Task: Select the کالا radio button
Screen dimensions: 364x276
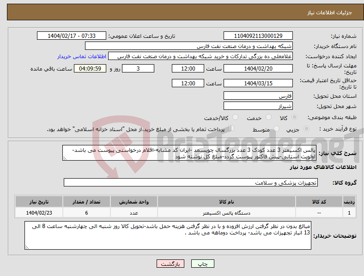Action: [294, 117]
